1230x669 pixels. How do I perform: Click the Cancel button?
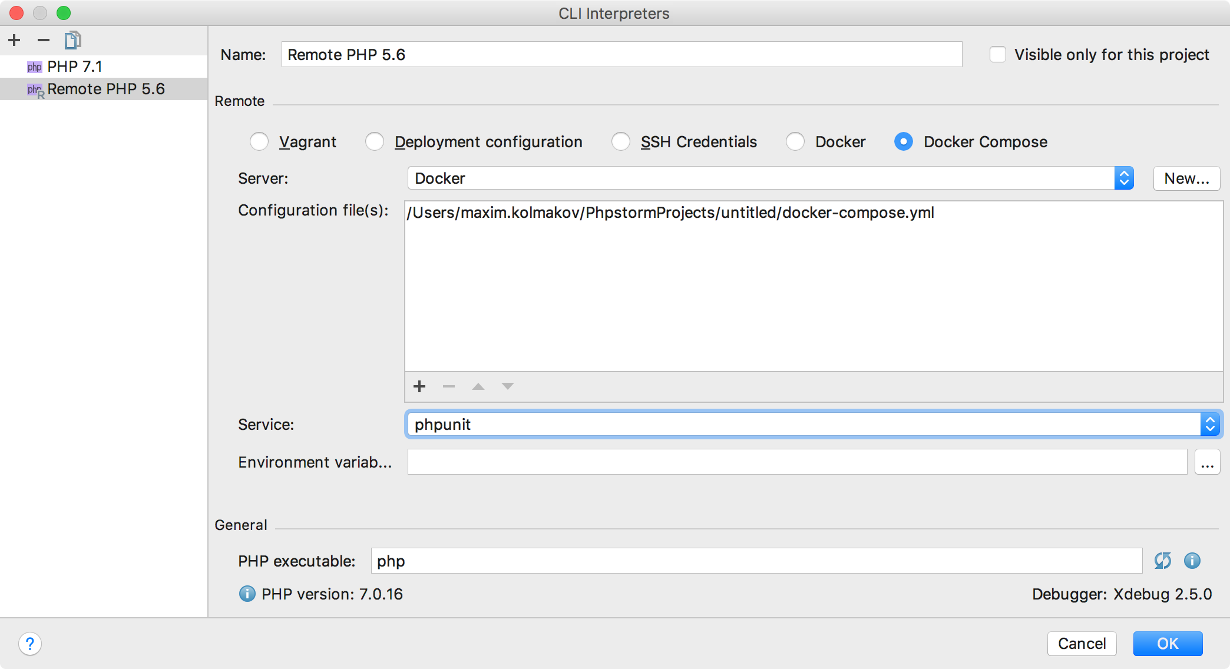pos(1082,644)
